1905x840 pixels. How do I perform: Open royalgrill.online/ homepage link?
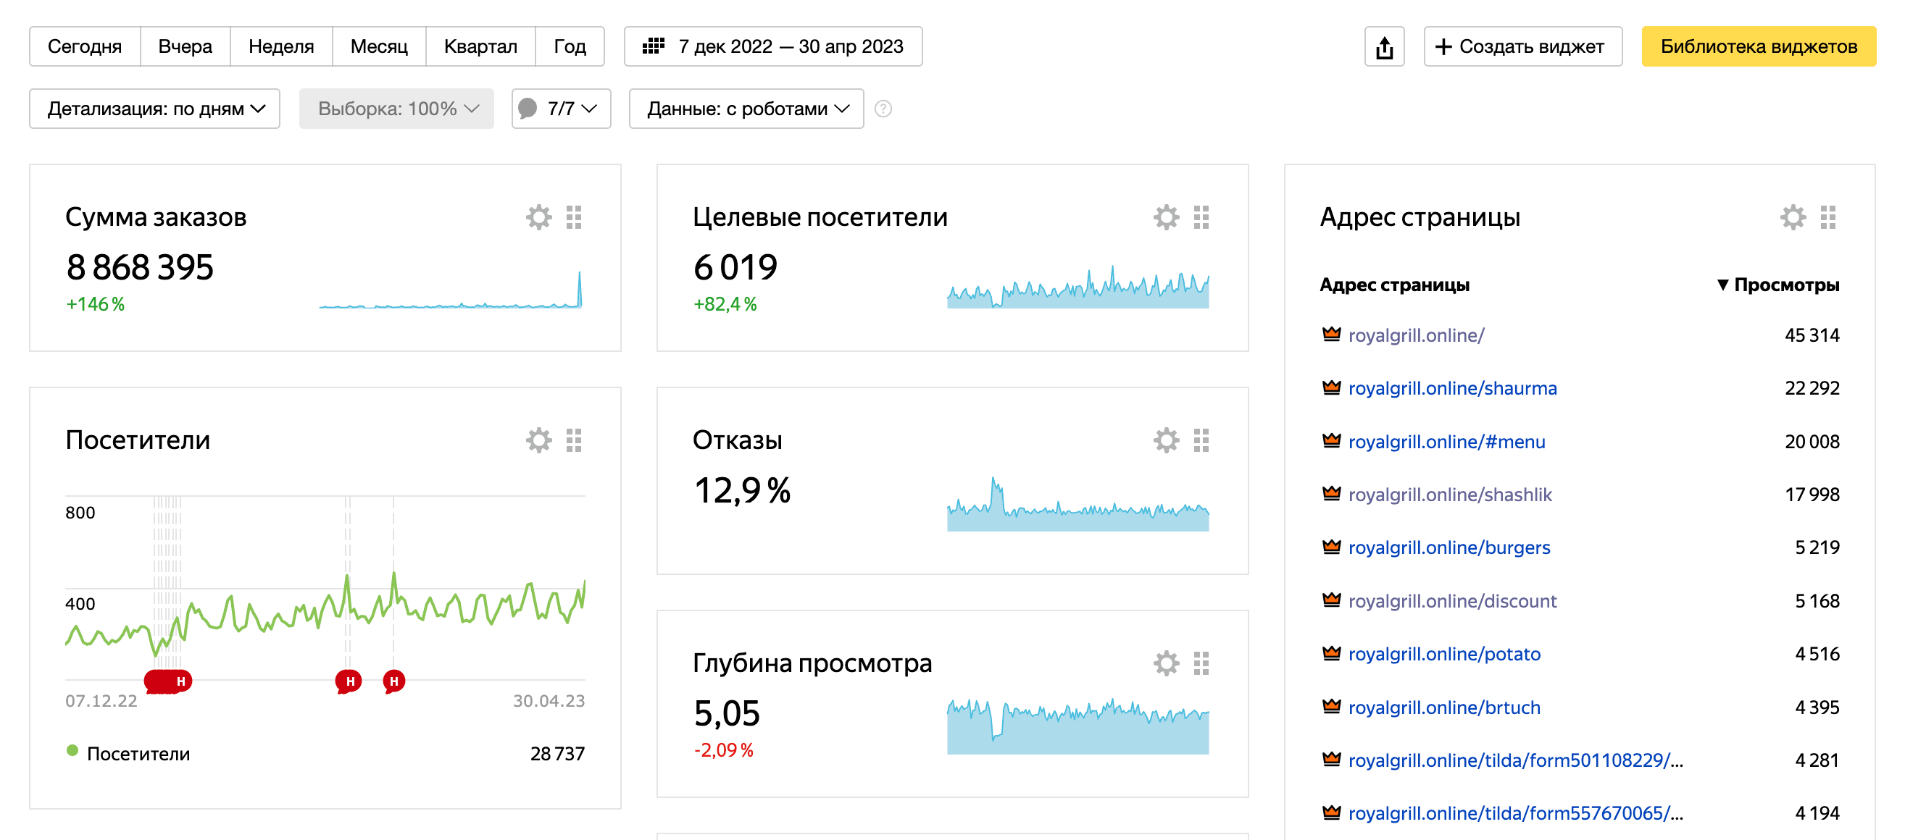[x=1416, y=335]
